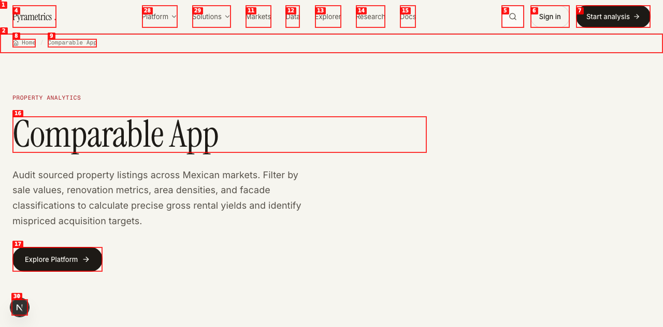Expand the Platform dropdown menu
Viewport: 663px width, 327px height.
(x=160, y=17)
